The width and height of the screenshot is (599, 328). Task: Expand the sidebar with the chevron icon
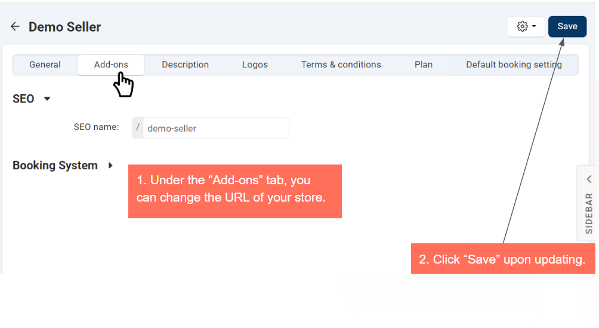(x=589, y=179)
